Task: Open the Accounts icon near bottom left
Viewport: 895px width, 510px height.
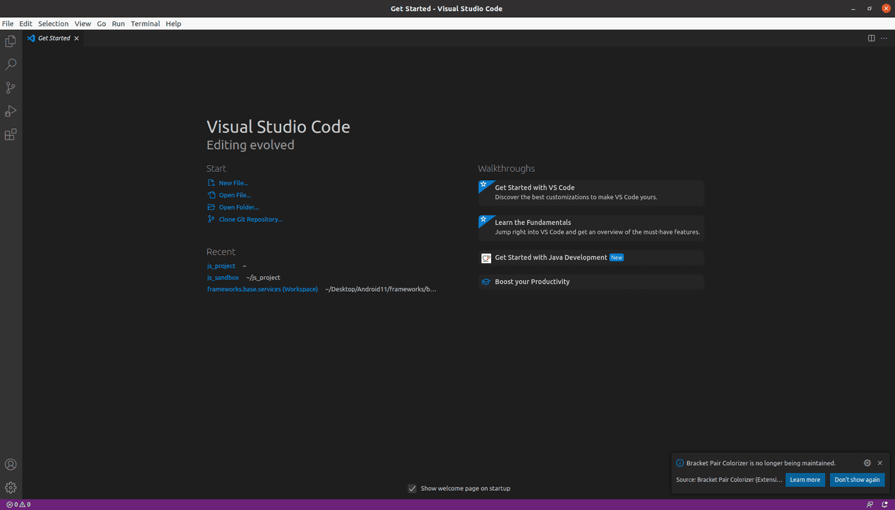Action: click(x=10, y=464)
